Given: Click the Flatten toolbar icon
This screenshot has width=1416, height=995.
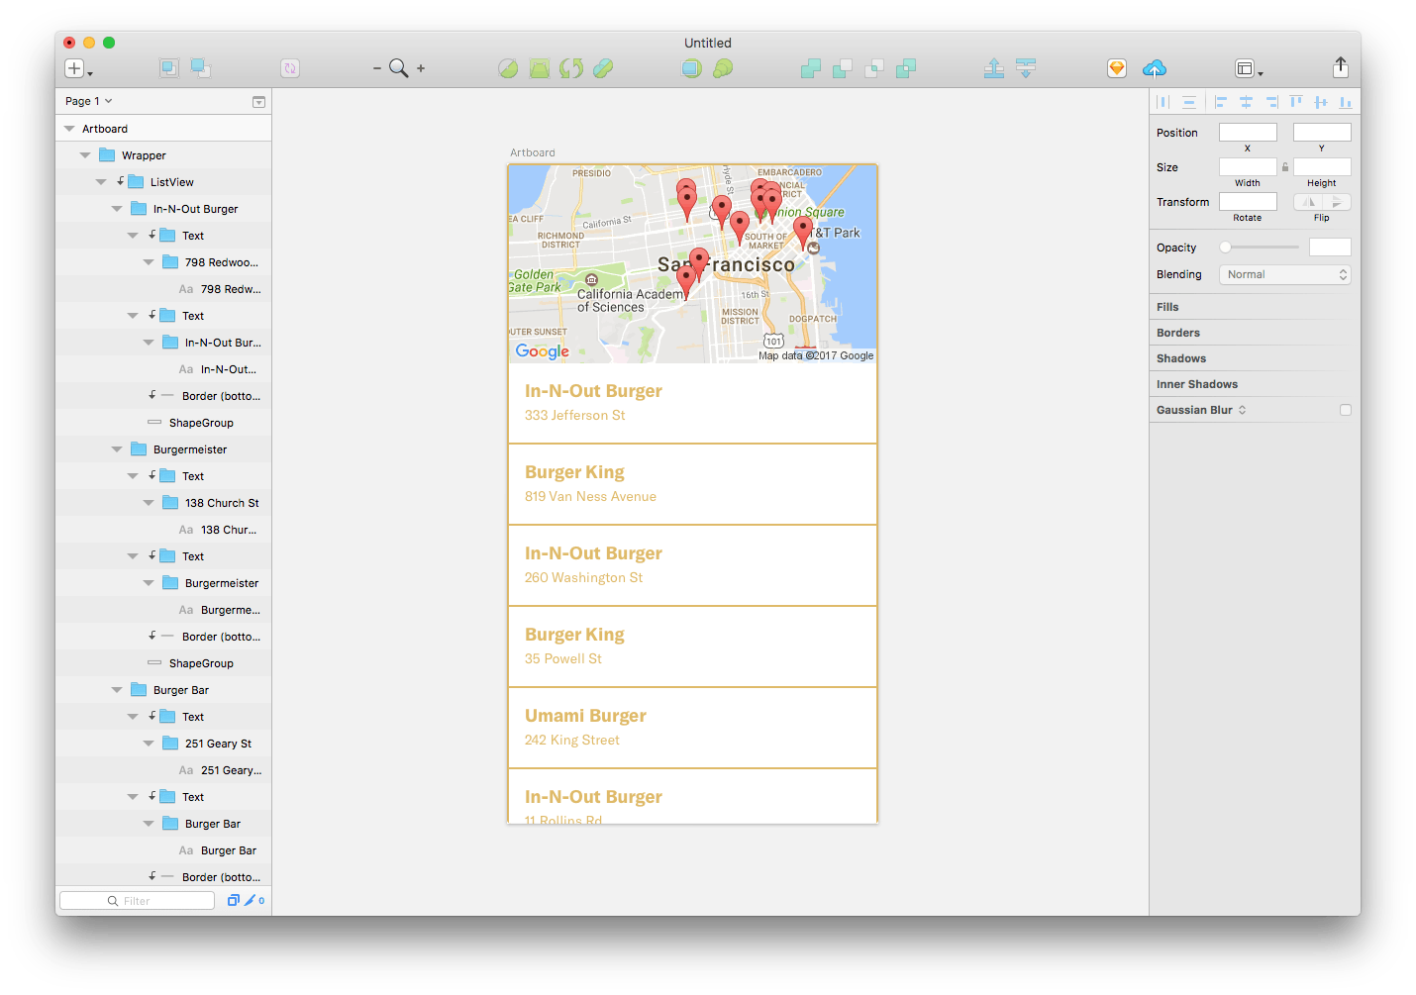Looking at the screenshot, I should coord(603,68).
